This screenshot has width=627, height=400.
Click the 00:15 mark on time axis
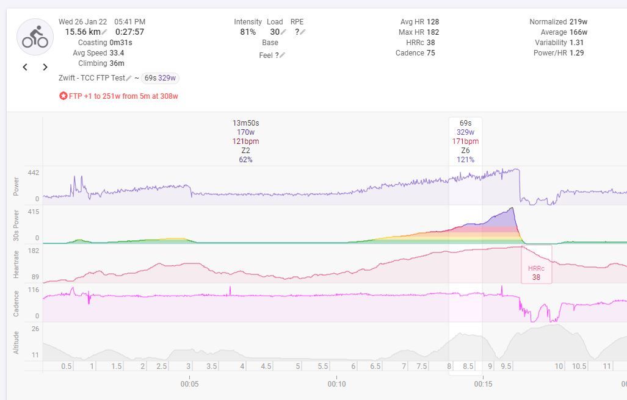(483, 384)
